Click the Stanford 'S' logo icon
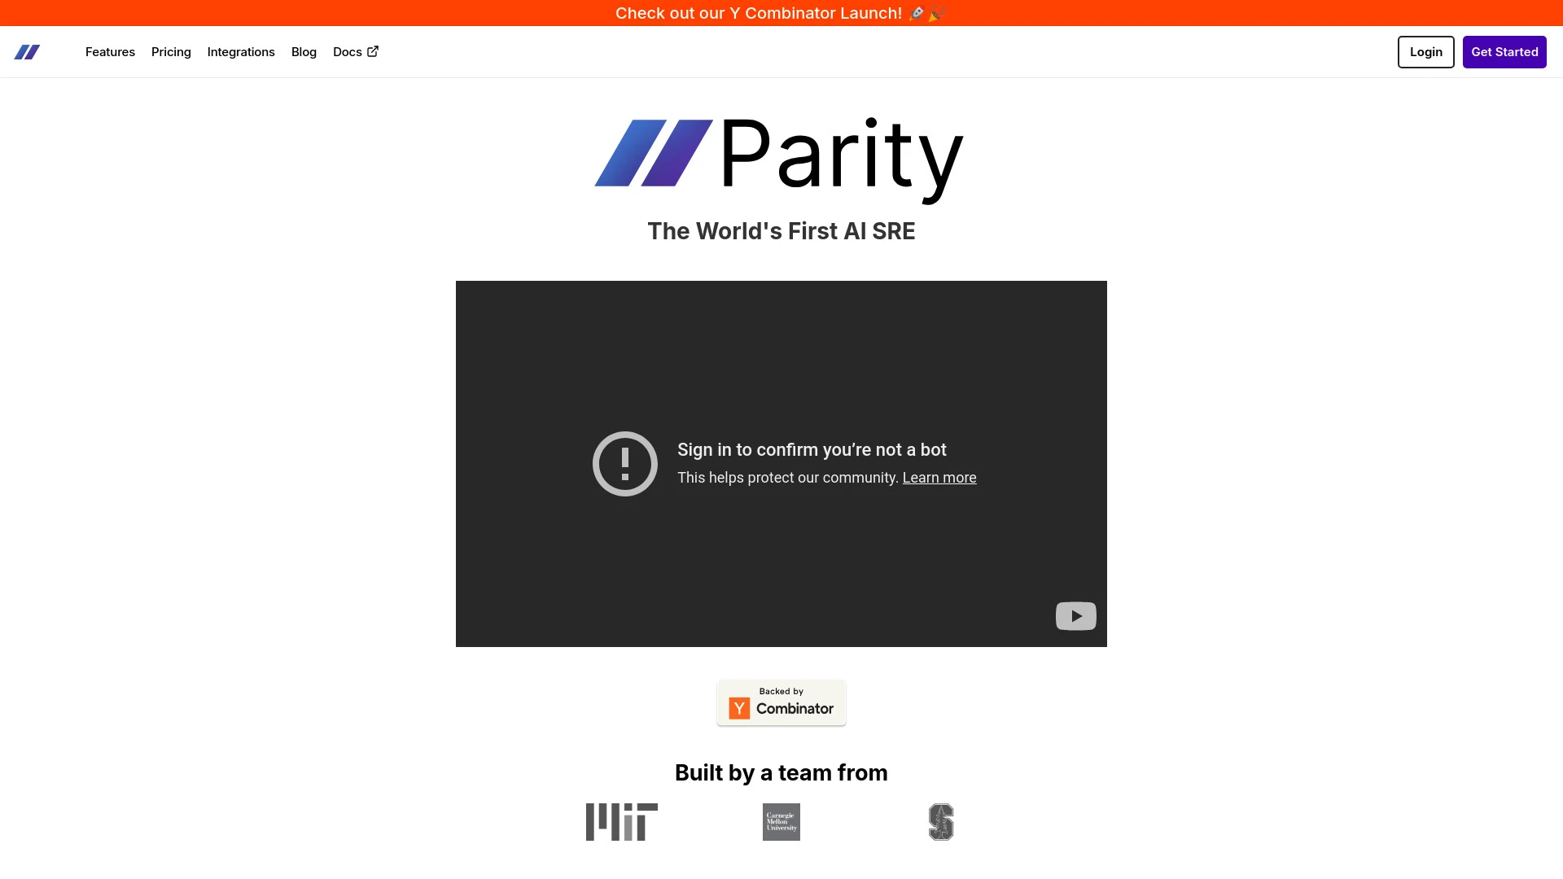 click(x=940, y=822)
